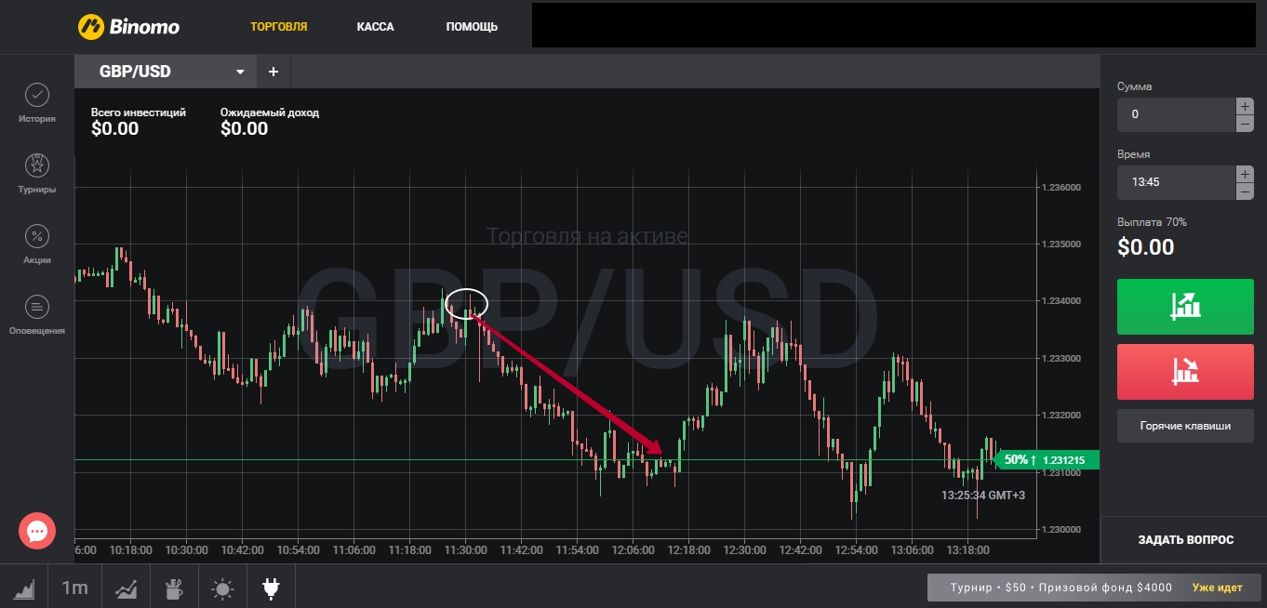Image resolution: width=1267 pixels, height=608 pixels.
Task: Click the Всего инвестиций $0.00 value
Action: click(115, 129)
